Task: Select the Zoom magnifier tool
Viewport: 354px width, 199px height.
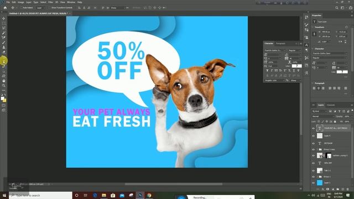Action: tap(4, 86)
